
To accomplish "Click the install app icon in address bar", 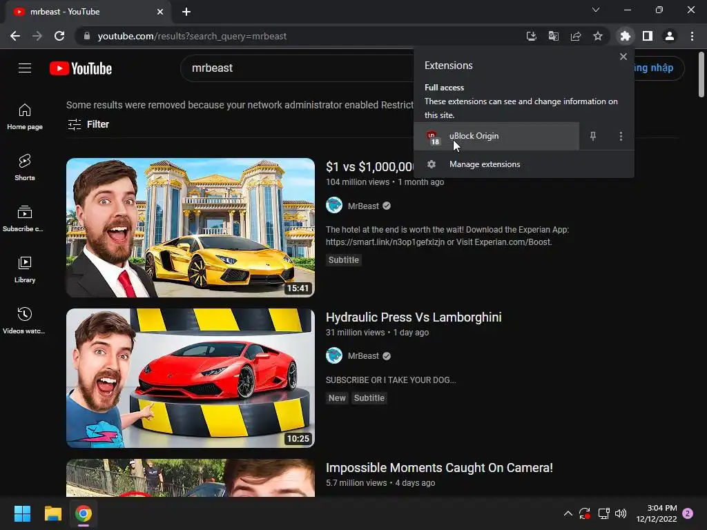I will 531,36.
